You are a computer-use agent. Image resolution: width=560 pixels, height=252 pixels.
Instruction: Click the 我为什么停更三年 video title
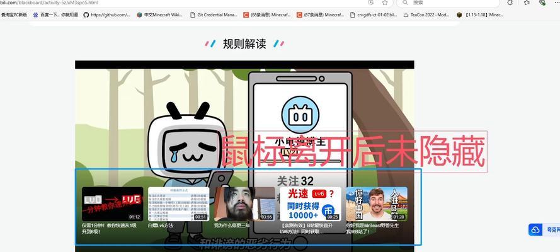pyautogui.click(x=232, y=226)
